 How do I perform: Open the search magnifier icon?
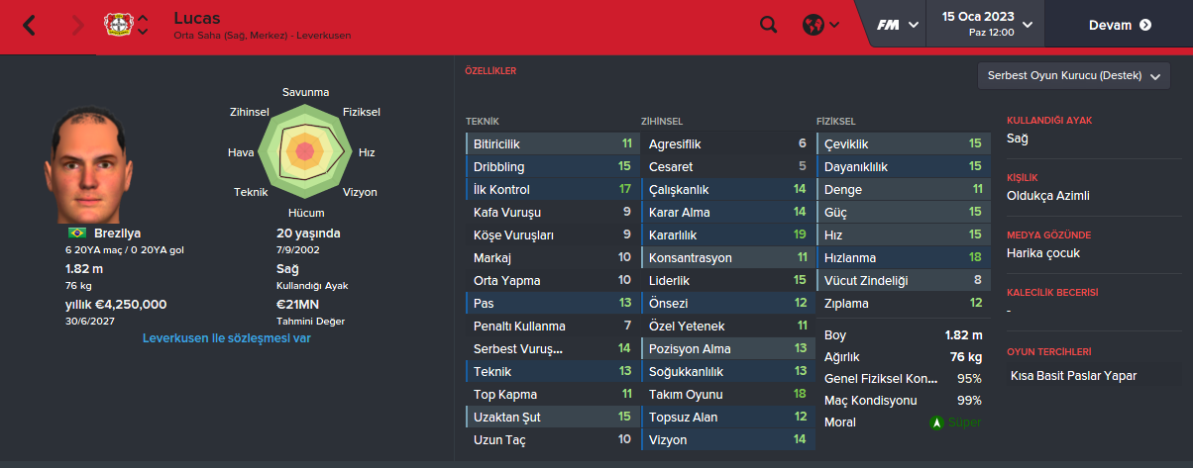(x=769, y=25)
